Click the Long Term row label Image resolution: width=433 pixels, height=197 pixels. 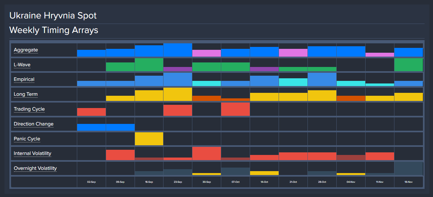coord(26,94)
